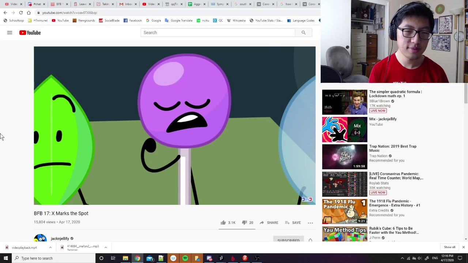468x263 pixels.
Task: Open the videoplayback.mp4 downloaded file
Action: point(24,248)
